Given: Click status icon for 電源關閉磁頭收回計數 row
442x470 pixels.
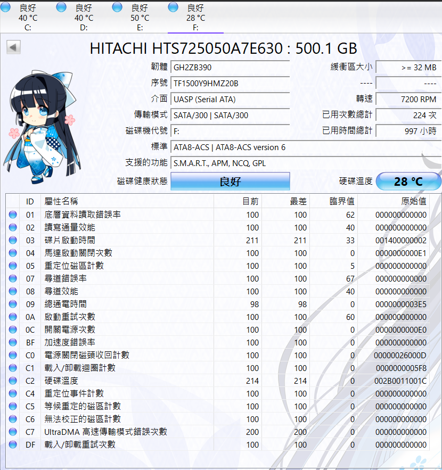Looking at the screenshot, I should click(13, 355).
